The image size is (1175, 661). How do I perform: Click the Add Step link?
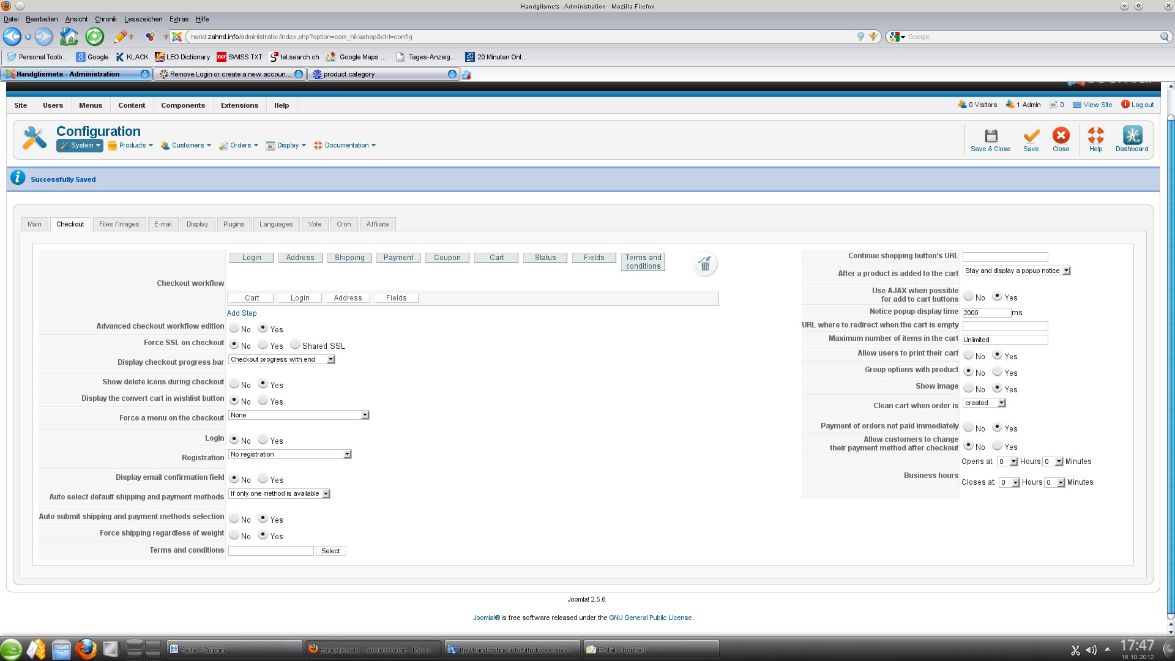(x=242, y=313)
